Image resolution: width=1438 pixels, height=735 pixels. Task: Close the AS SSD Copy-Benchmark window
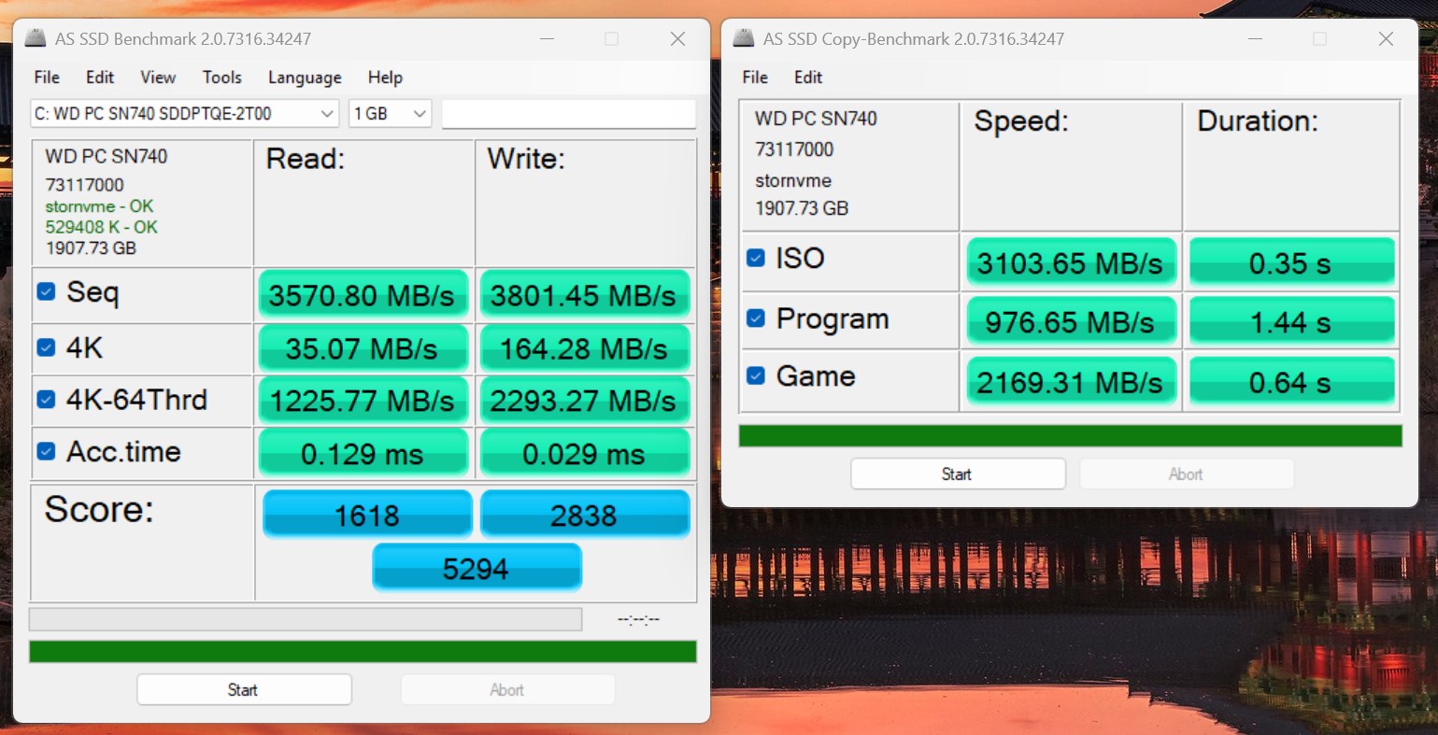pyautogui.click(x=1386, y=39)
